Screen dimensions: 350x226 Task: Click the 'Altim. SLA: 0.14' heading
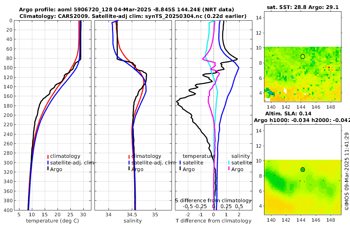point(288,113)
